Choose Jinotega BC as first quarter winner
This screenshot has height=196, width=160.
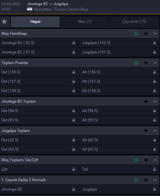click(39, 189)
